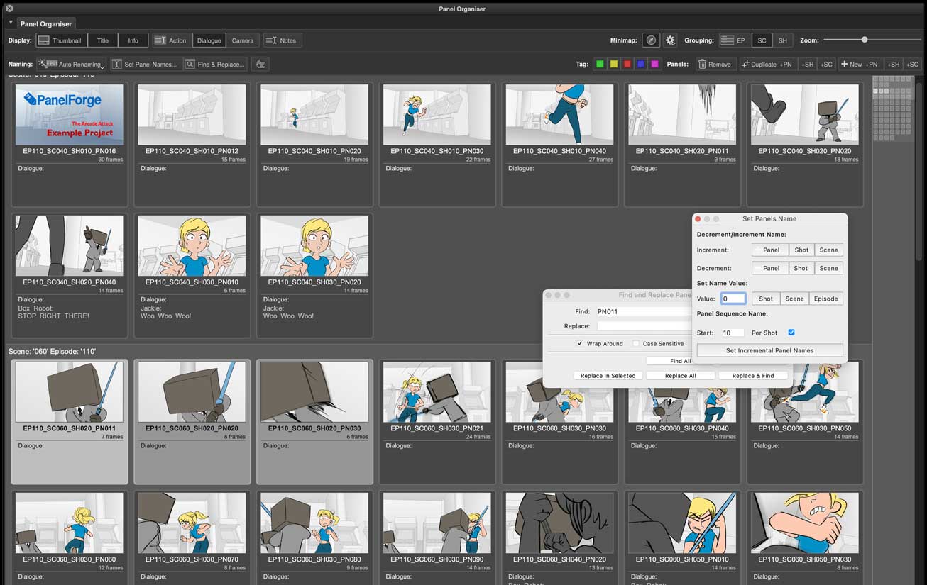This screenshot has width=927, height=585.
Task: Select panel EP110_SC040_SH030_PN010 thumbnail
Action: pyautogui.click(x=192, y=246)
